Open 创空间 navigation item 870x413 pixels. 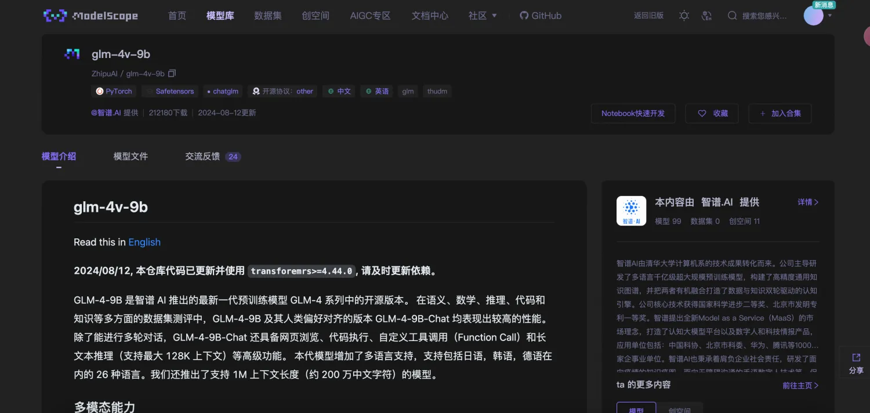(x=316, y=16)
